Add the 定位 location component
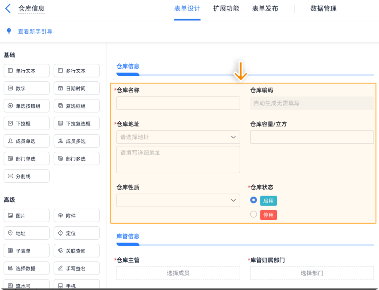This screenshot has width=379, height=290. (x=76, y=234)
